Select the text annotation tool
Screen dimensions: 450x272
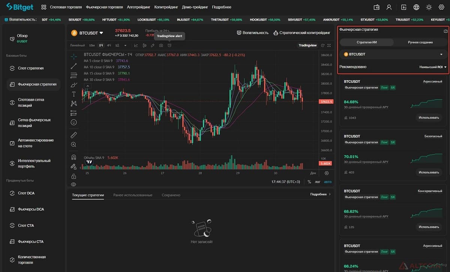(x=73, y=94)
